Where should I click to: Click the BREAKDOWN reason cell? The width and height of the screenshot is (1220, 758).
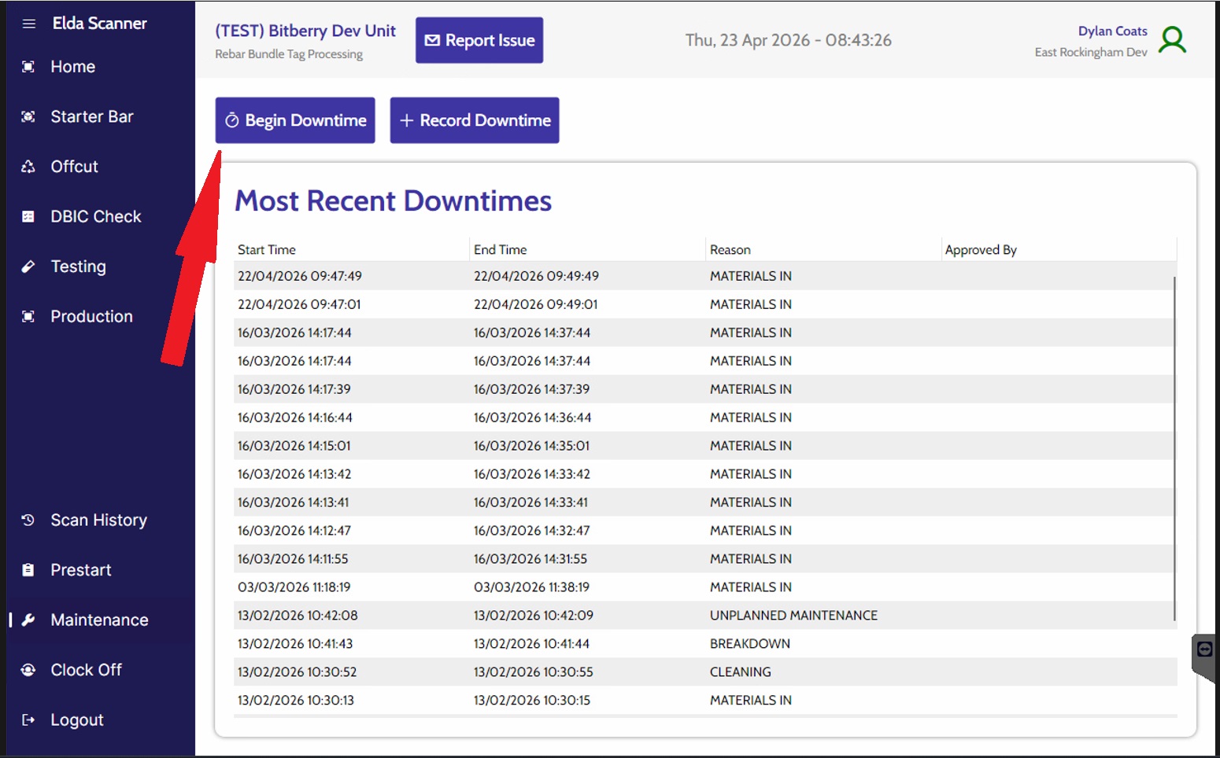[x=750, y=644]
